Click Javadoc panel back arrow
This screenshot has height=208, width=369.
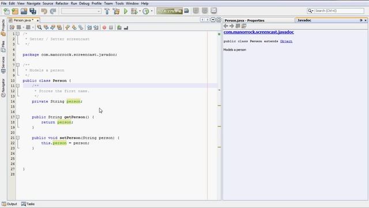pos(226,25)
